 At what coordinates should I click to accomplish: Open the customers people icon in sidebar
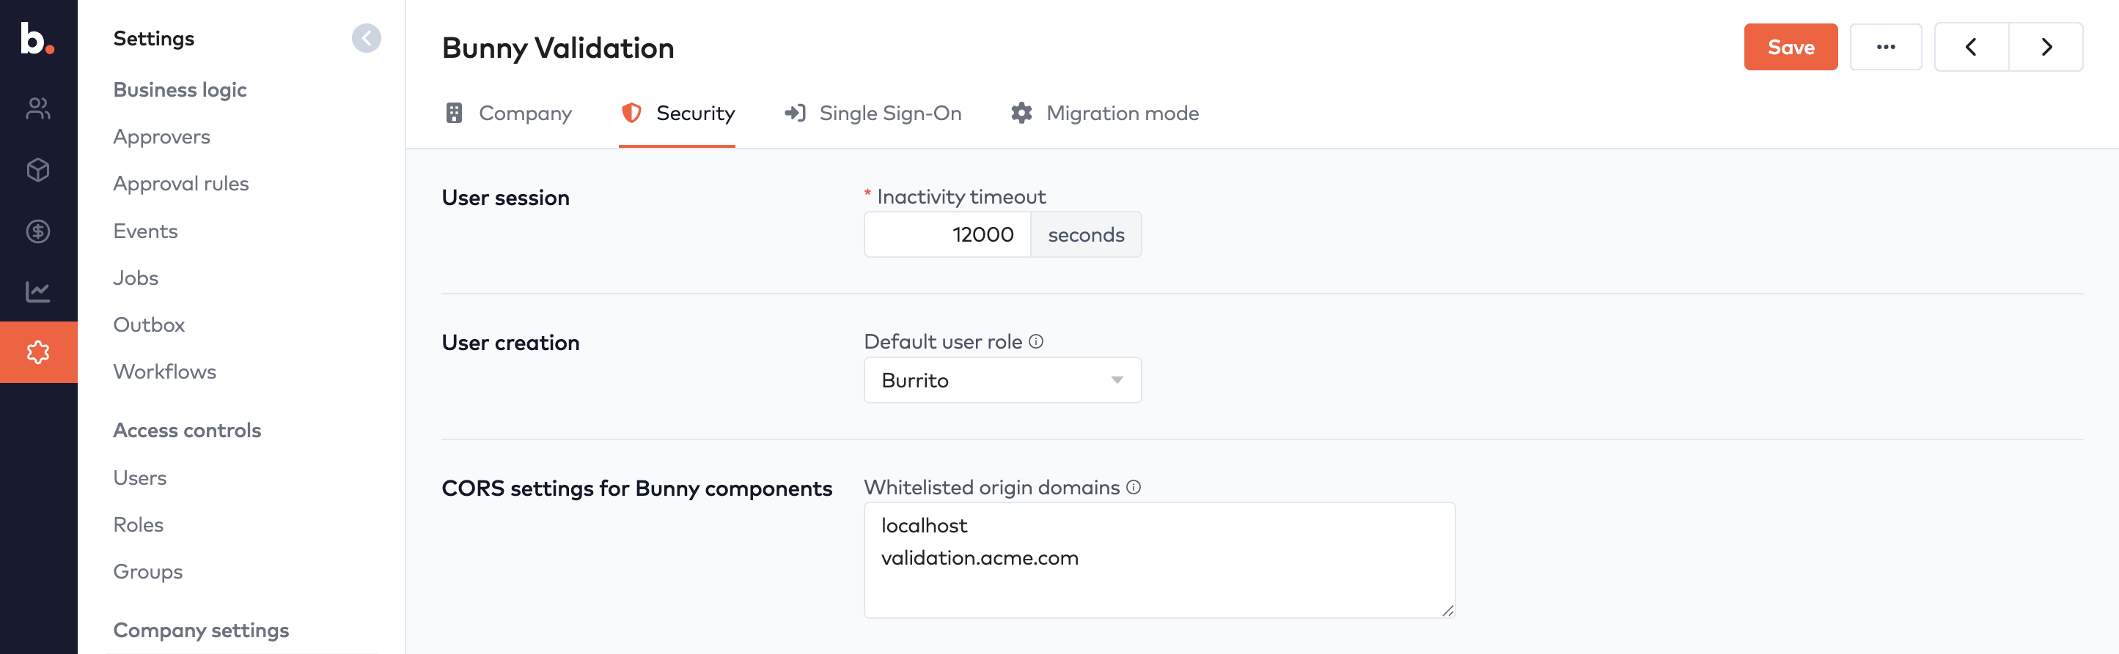pyautogui.click(x=38, y=108)
